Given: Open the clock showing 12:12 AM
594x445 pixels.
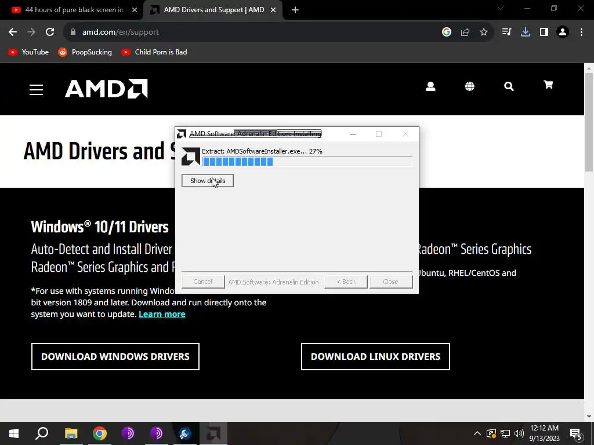Looking at the screenshot, I should pyautogui.click(x=544, y=433).
